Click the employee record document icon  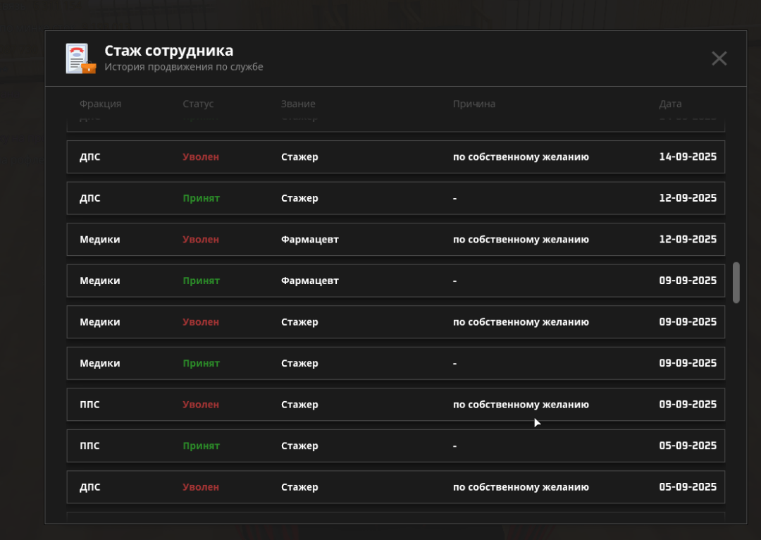tap(80, 59)
